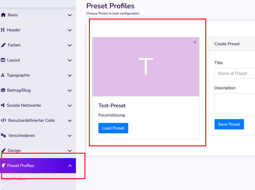Click the Save Preset button
This screenshot has height=190, width=255.
(x=229, y=124)
